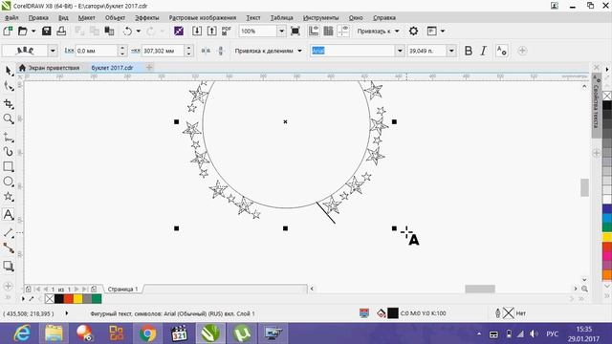Open the font size dropdown arrow
Screen dimensions: 612x344
(451, 51)
